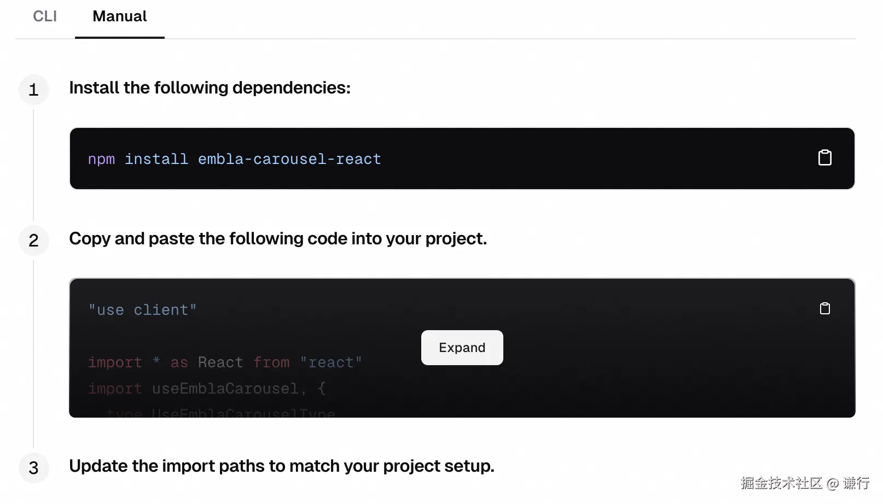
Task: Expand the collapsed code block
Action: click(462, 348)
